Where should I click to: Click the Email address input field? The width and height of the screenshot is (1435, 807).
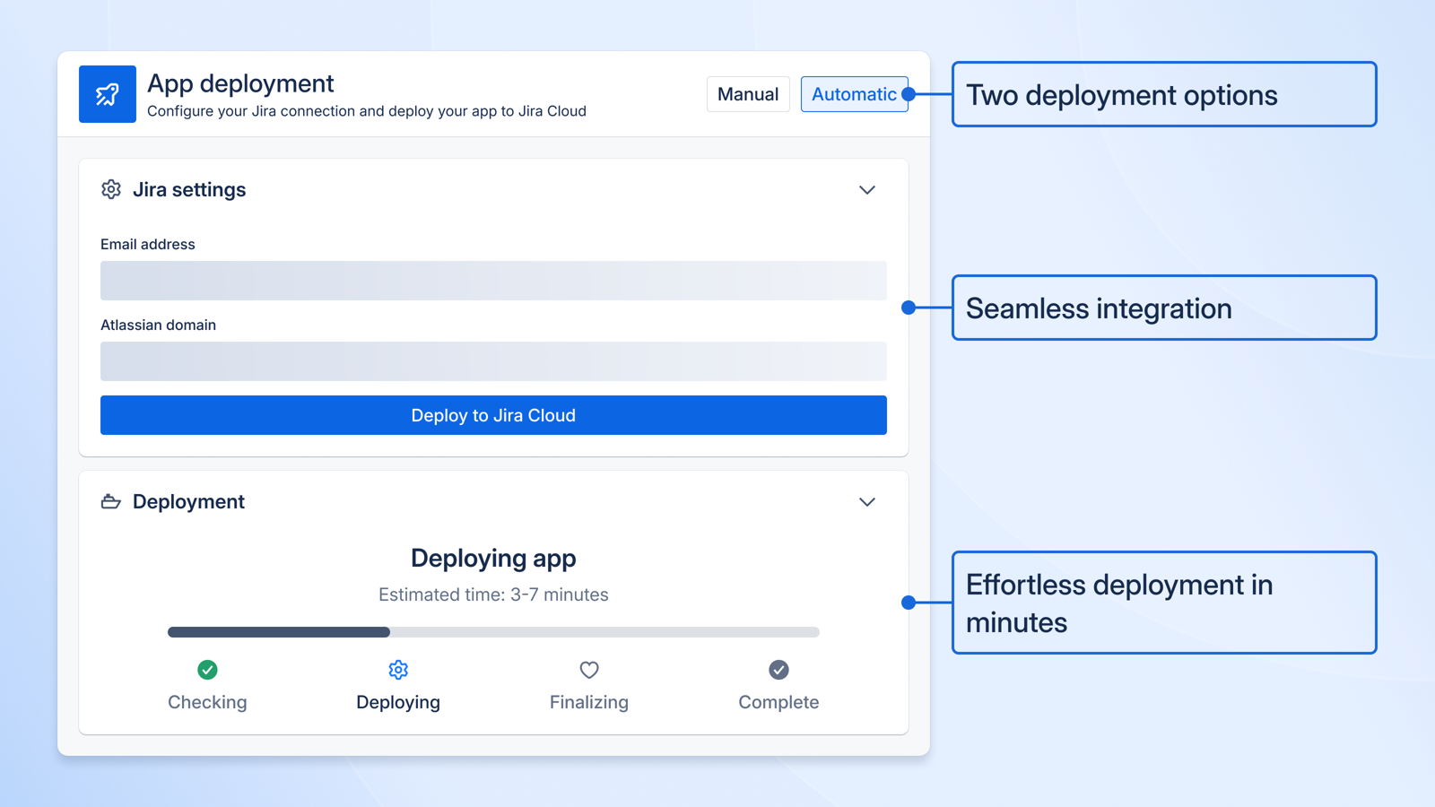(x=492, y=280)
